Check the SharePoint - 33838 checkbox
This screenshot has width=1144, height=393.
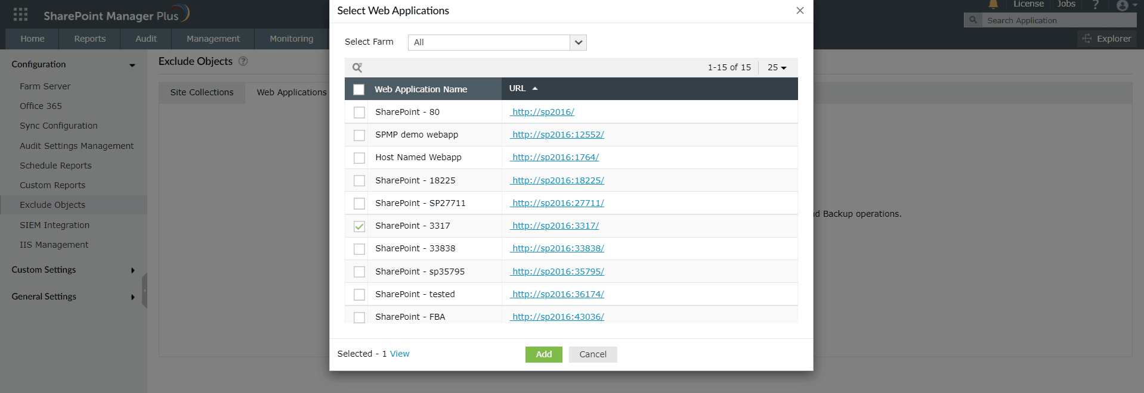click(x=359, y=249)
